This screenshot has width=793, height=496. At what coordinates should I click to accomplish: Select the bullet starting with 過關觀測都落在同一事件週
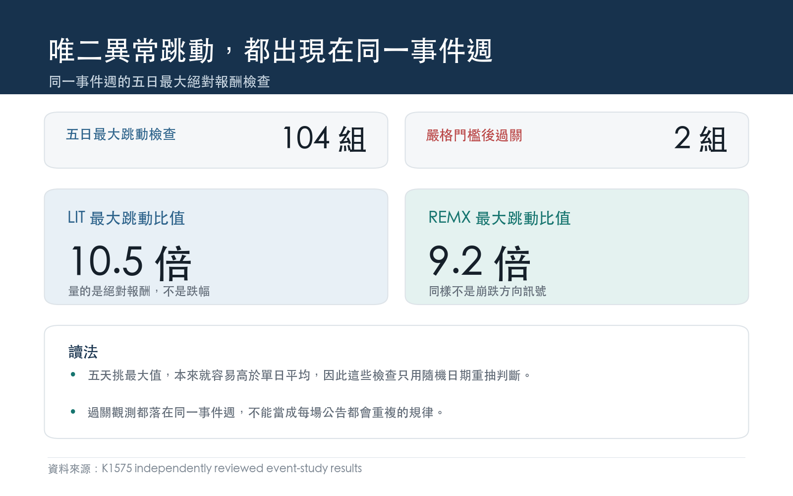[x=266, y=413]
